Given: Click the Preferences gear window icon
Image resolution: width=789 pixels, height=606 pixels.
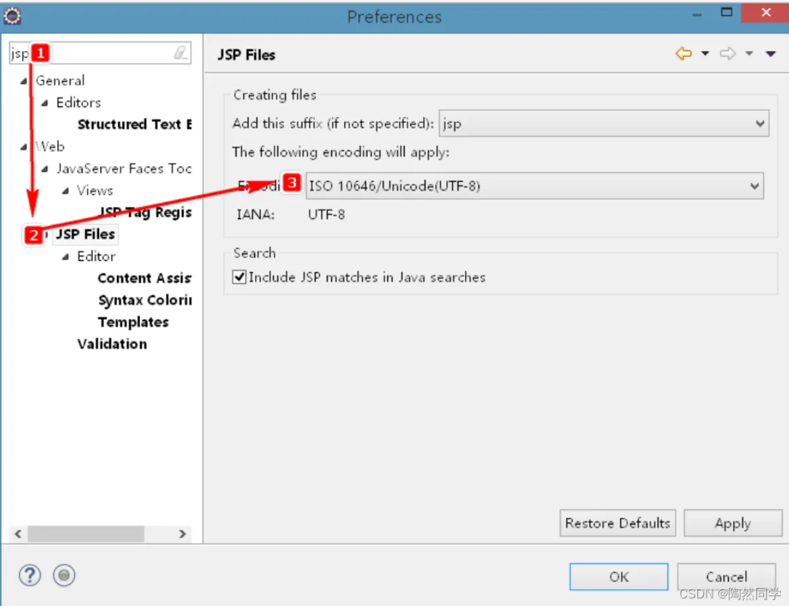Looking at the screenshot, I should click(12, 16).
